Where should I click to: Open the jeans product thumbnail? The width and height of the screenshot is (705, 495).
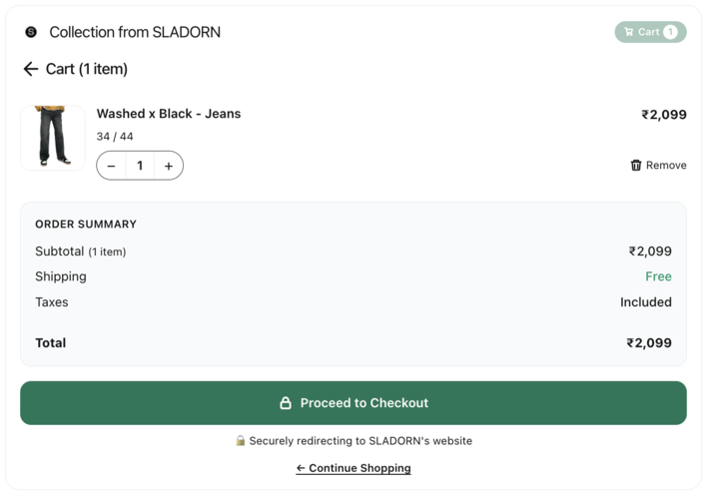(x=53, y=138)
